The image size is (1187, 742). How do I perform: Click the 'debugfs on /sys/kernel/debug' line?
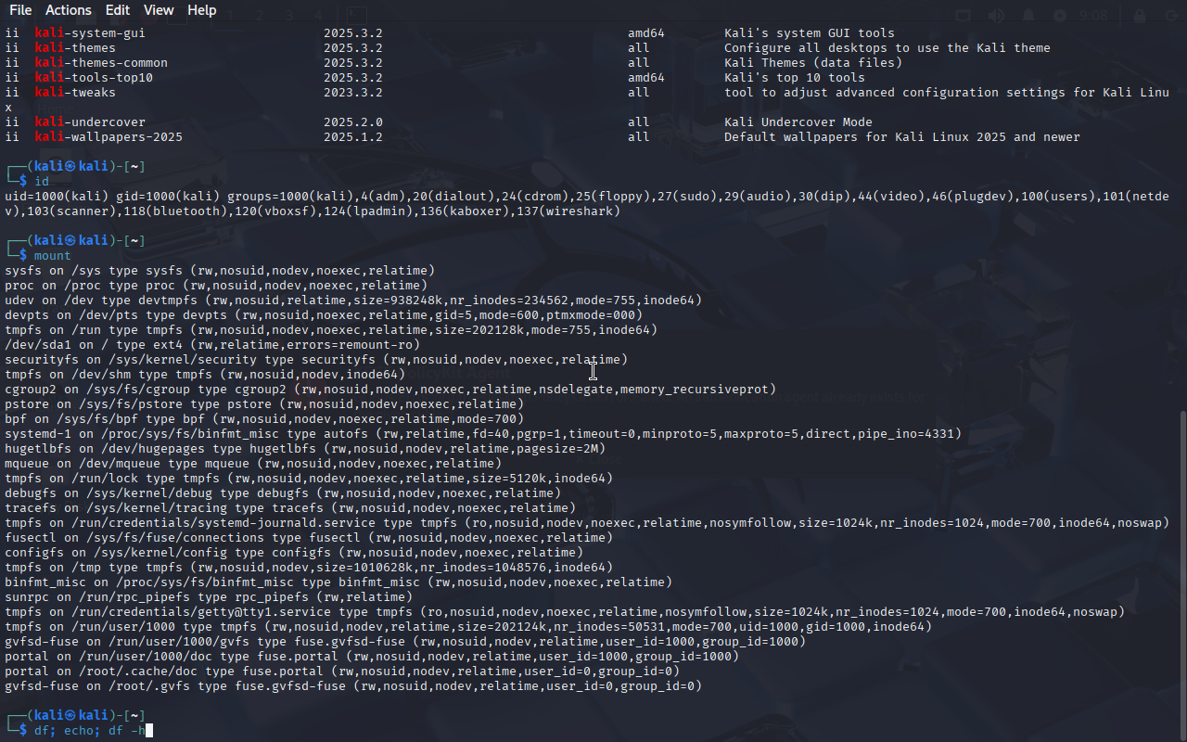pos(283,493)
